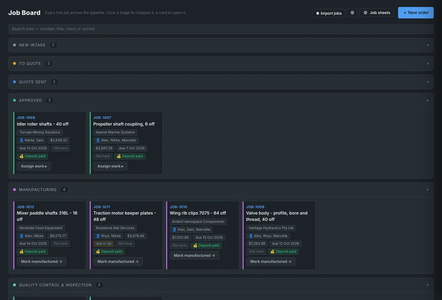
Task: Click the person icon beside Alex, Sam, Marcelle
Action: pos(174,230)
